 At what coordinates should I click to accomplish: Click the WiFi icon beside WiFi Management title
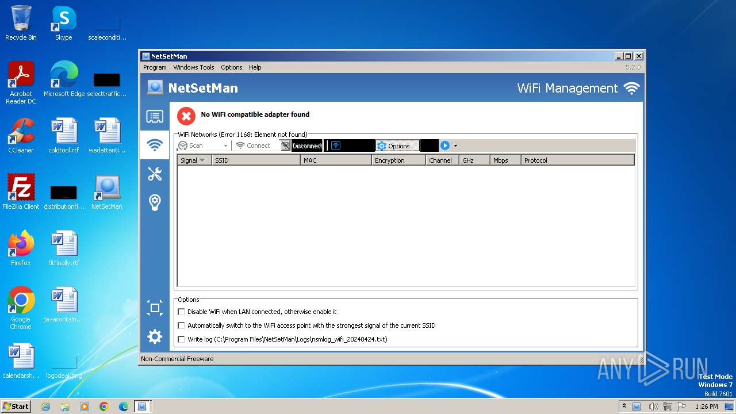tap(631, 88)
